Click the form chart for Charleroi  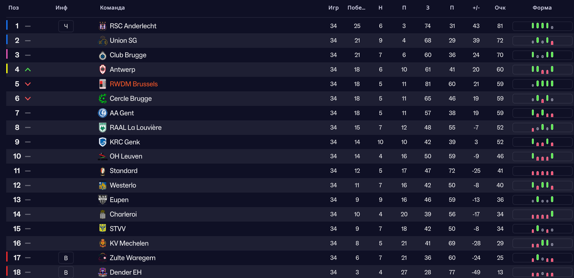542,214
